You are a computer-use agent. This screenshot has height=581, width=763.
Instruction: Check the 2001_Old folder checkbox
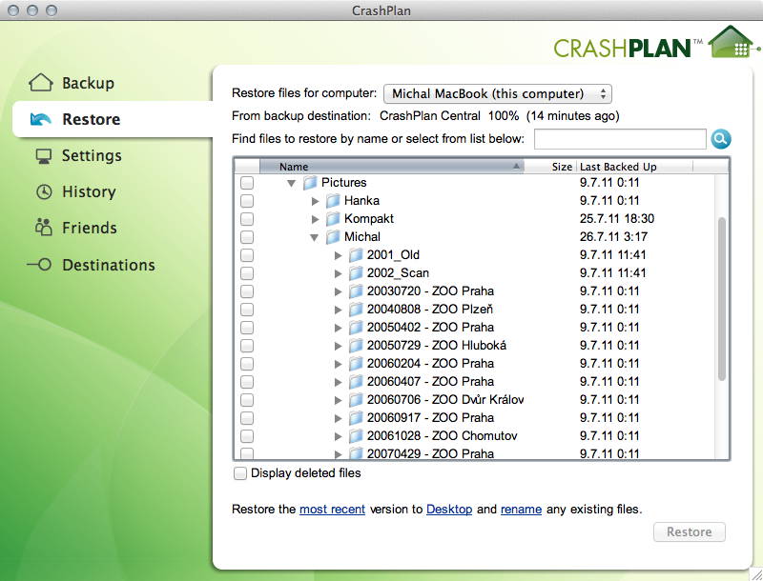click(247, 255)
